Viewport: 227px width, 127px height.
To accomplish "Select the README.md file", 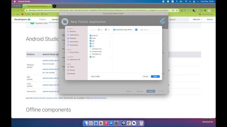I will tap(96, 54).
